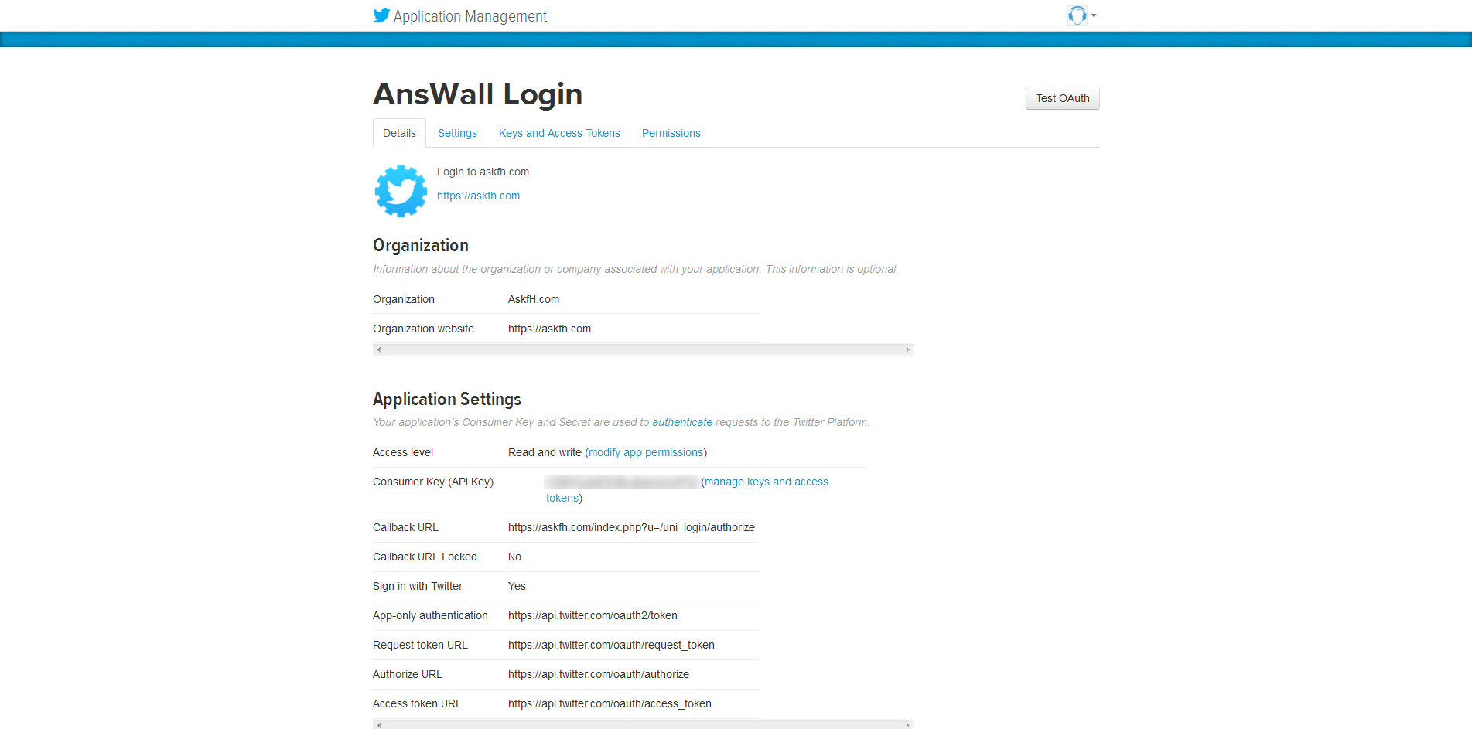Viewport: 1472px width, 729px height.
Task: Click the Test OAuth button
Action: pos(1062,98)
